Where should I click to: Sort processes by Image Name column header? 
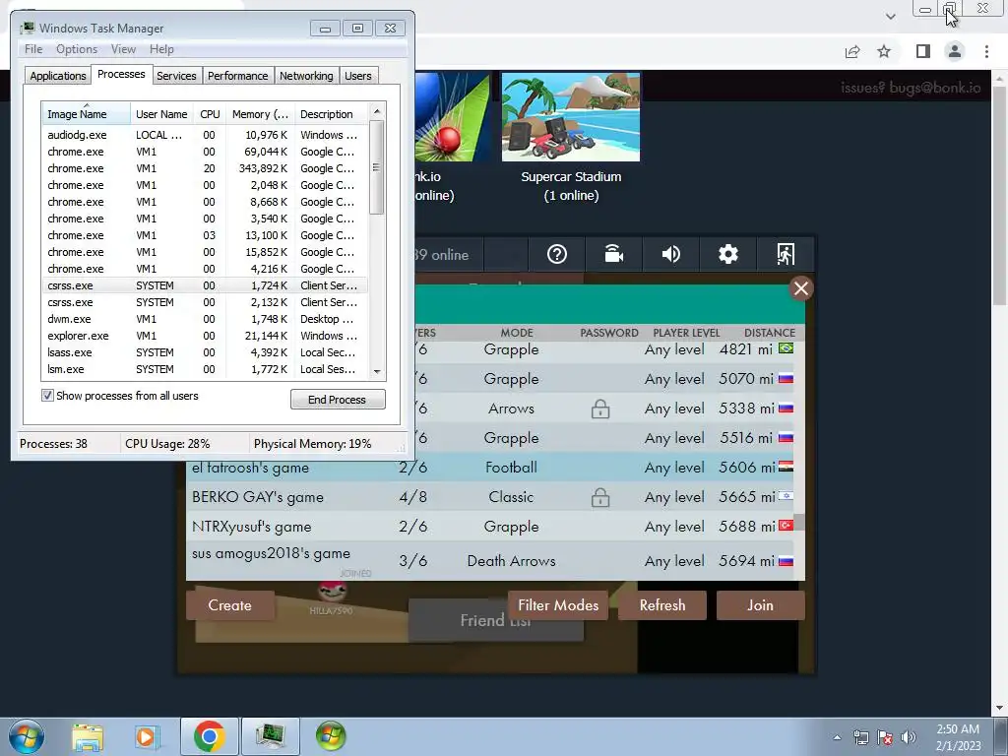pos(87,114)
